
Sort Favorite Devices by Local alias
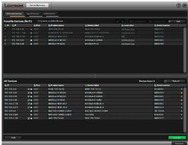[x=128, y=25]
